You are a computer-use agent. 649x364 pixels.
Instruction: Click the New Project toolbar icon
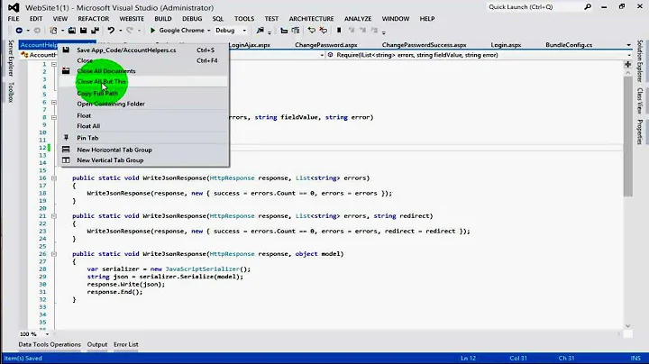click(53, 31)
